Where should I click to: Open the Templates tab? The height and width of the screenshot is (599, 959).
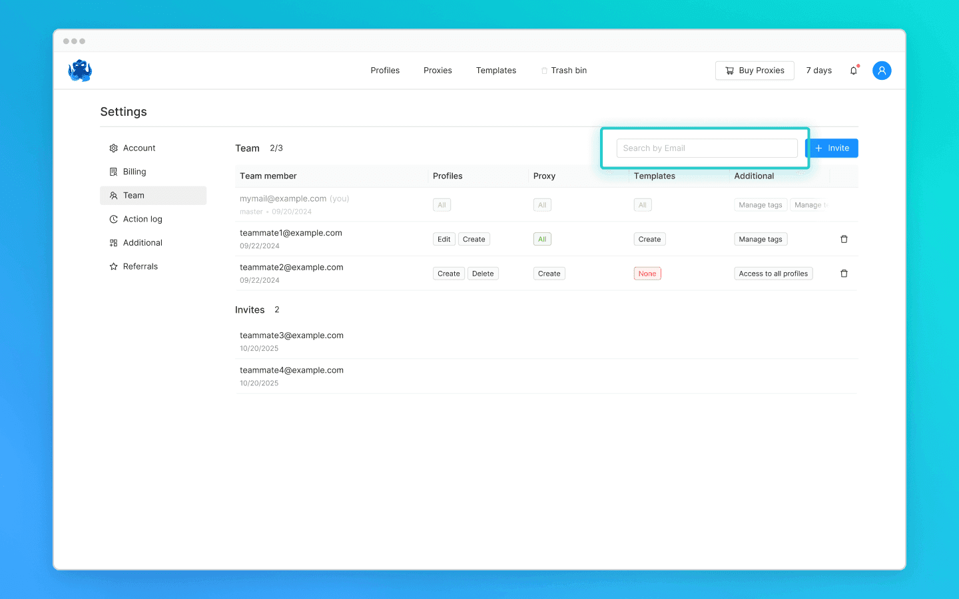(496, 71)
